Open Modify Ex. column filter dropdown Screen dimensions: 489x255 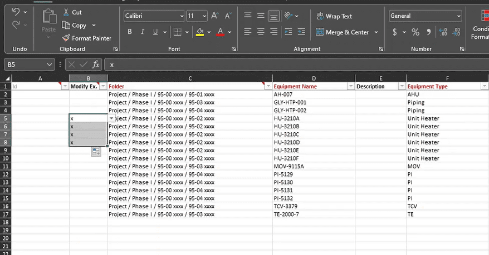click(103, 86)
